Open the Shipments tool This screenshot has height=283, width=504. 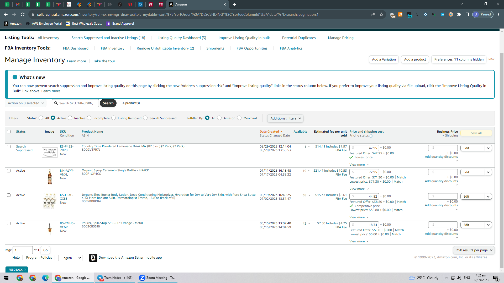215,48
